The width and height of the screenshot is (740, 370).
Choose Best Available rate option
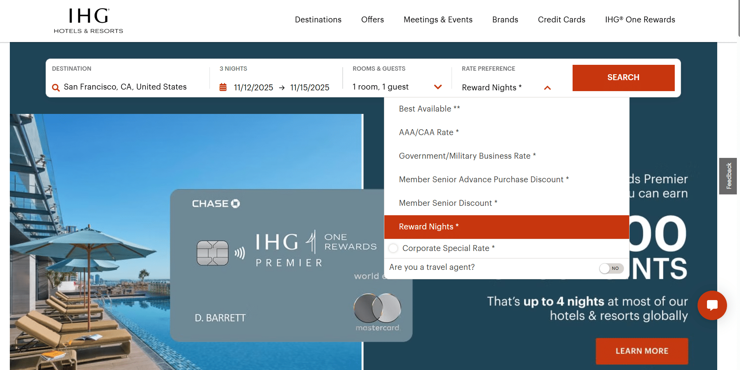507,109
